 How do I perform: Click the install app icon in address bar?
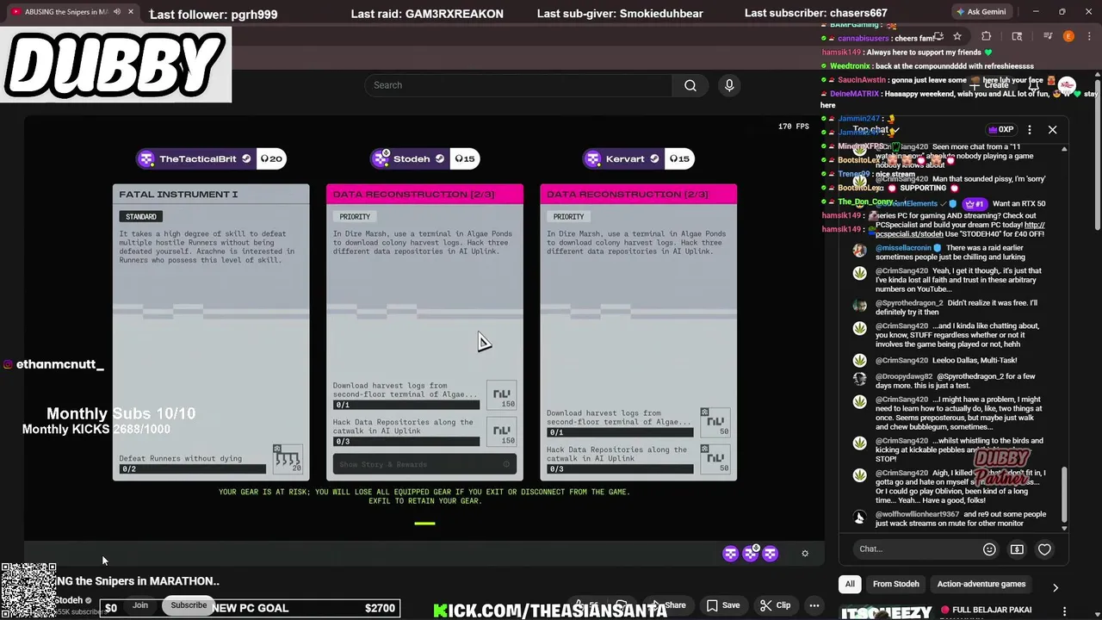tap(938, 36)
